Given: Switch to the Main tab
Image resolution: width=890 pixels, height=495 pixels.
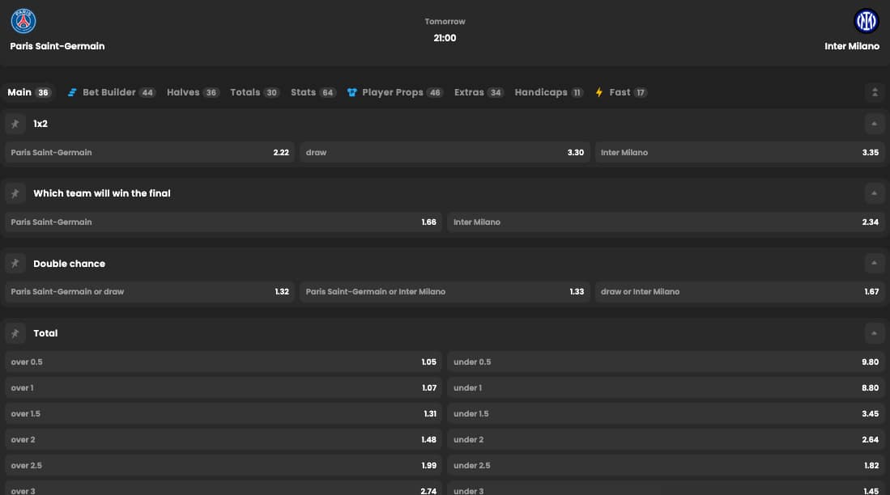Looking at the screenshot, I should [29, 92].
